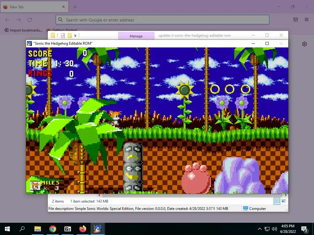Click Explorer scrollbar left arrow
This screenshot has height=235, width=314.
pos(100,195)
